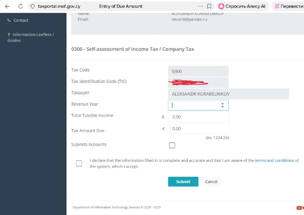The height and width of the screenshot is (215, 304).
Task: Go back using the browser back arrow
Action: [7, 6]
